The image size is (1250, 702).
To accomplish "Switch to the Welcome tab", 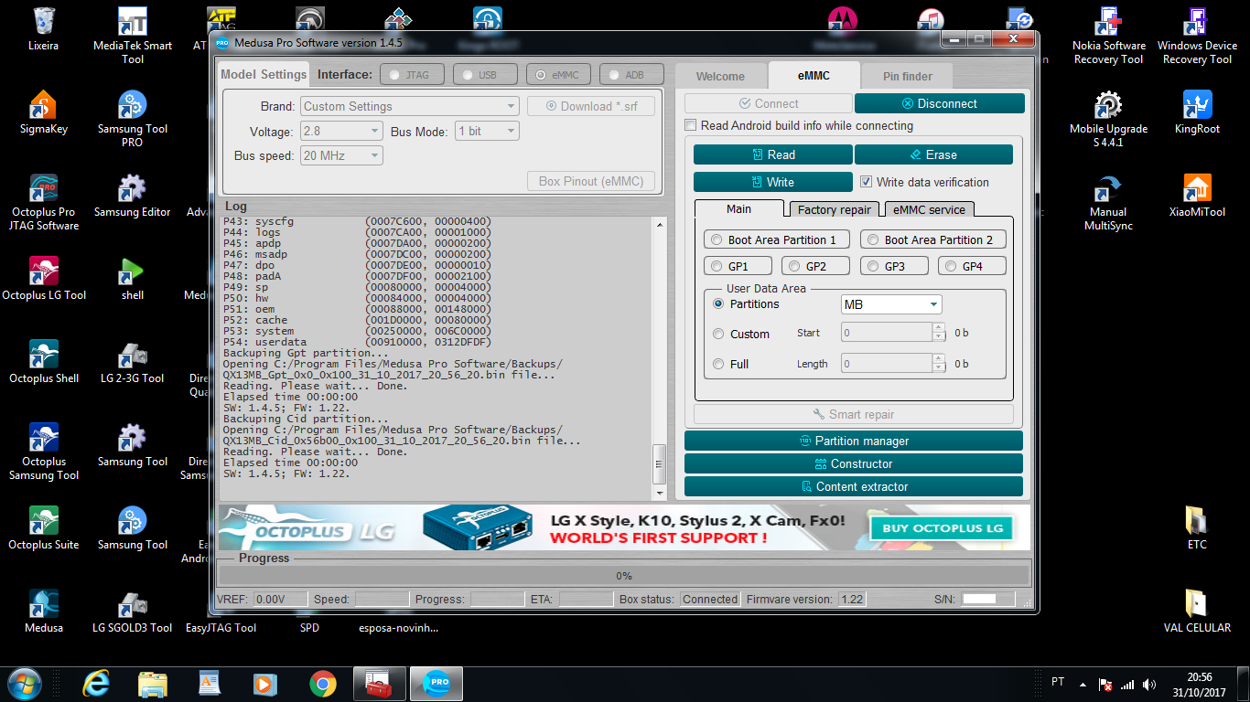I will pos(720,77).
